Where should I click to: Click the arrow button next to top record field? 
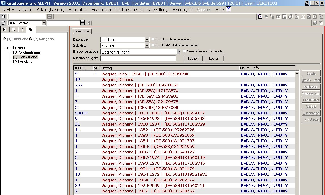tap(50, 16)
